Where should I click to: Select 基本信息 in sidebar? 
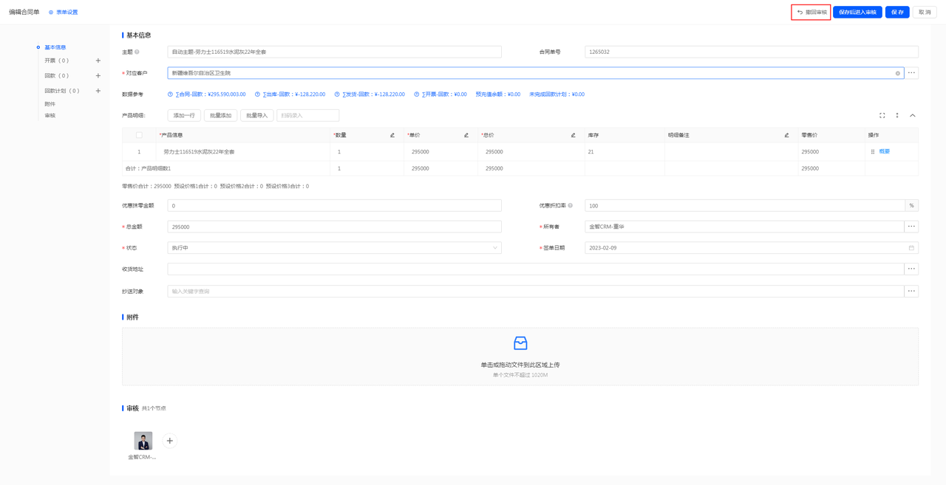[55, 47]
